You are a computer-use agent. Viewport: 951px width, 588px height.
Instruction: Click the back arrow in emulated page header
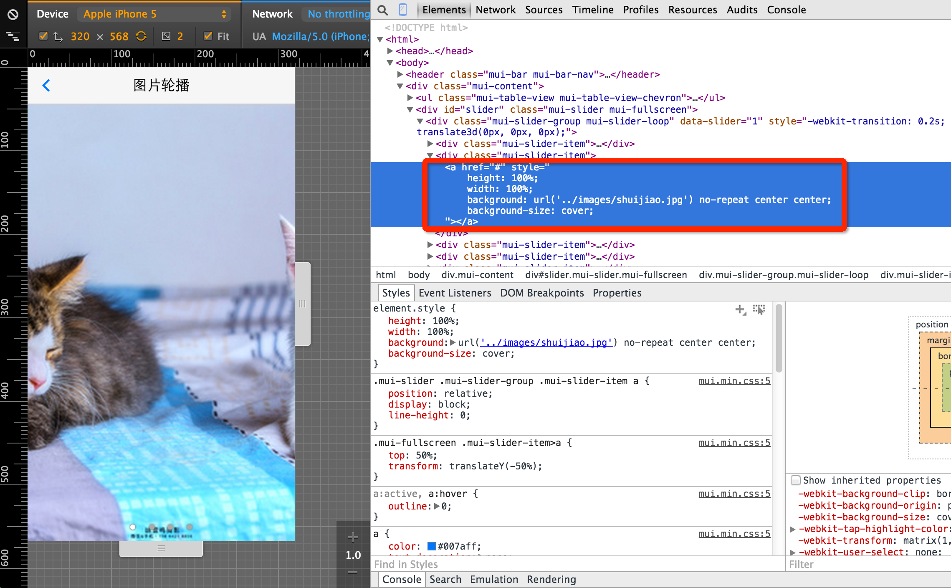tap(46, 85)
